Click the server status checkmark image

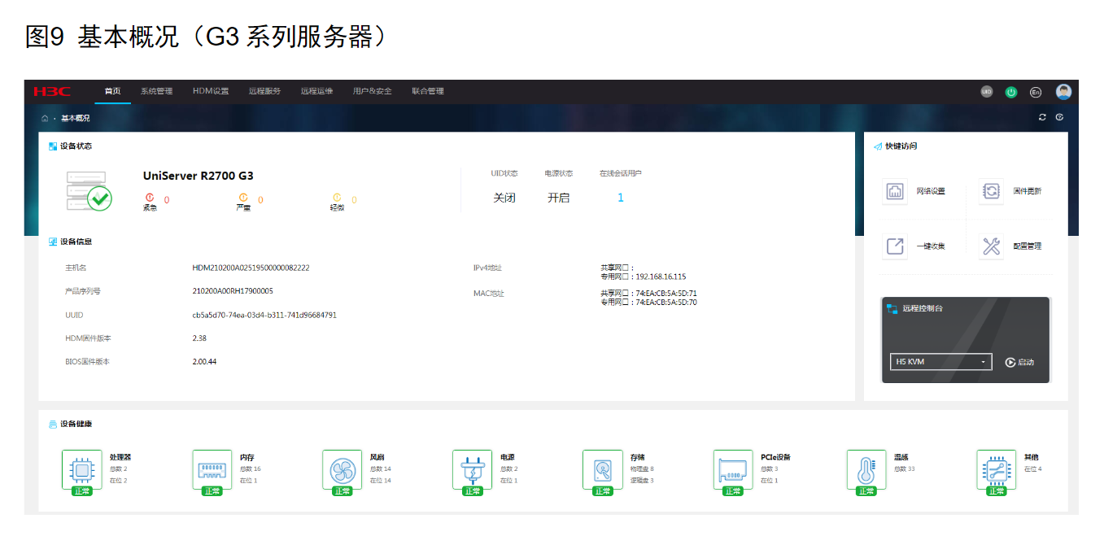pos(89,192)
